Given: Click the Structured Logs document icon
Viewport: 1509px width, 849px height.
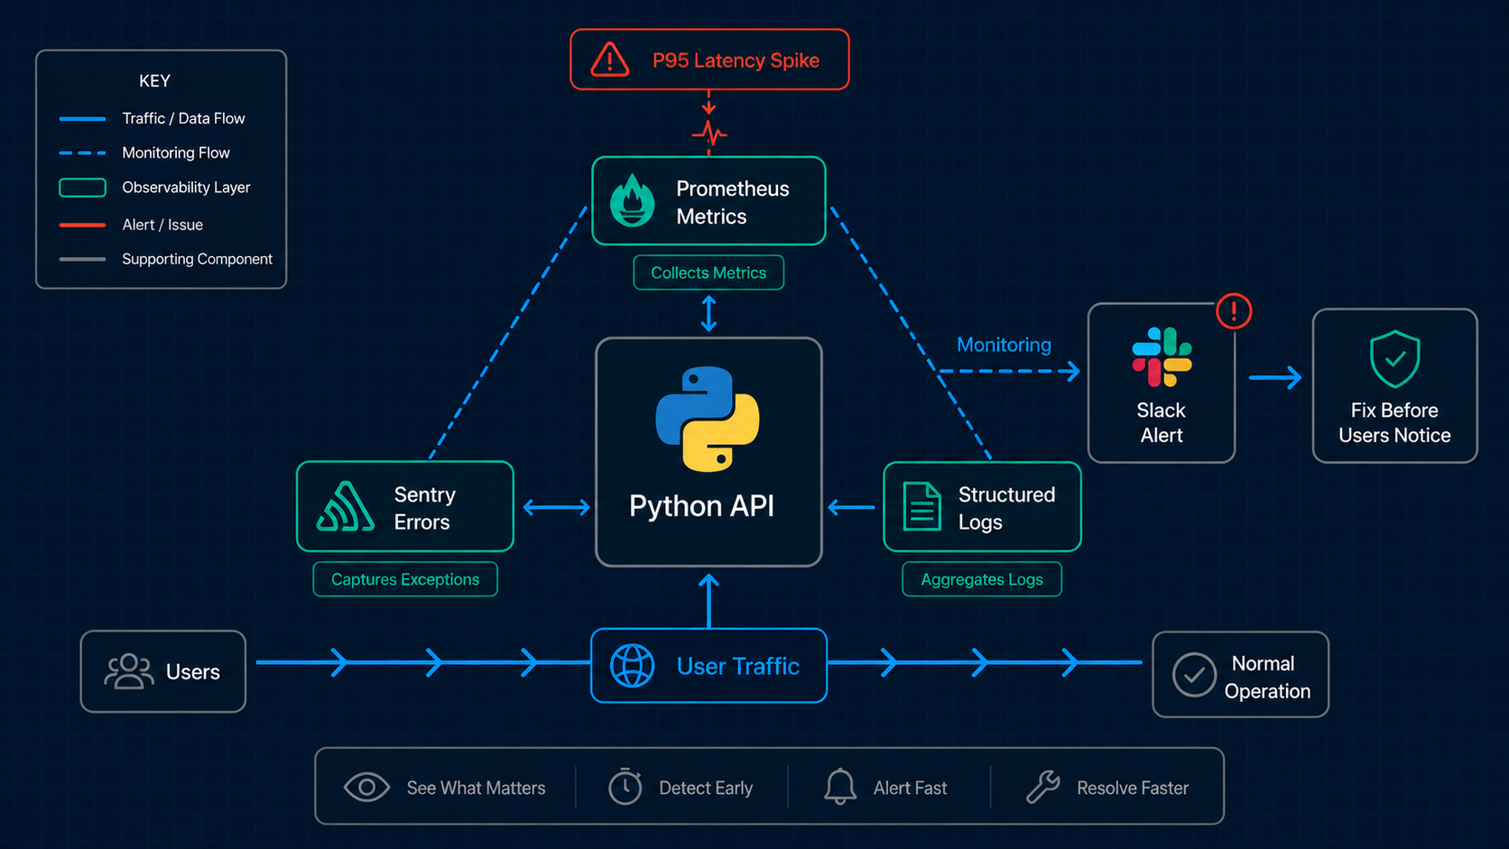Looking at the screenshot, I should pyautogui.click(x=921, y=506).
